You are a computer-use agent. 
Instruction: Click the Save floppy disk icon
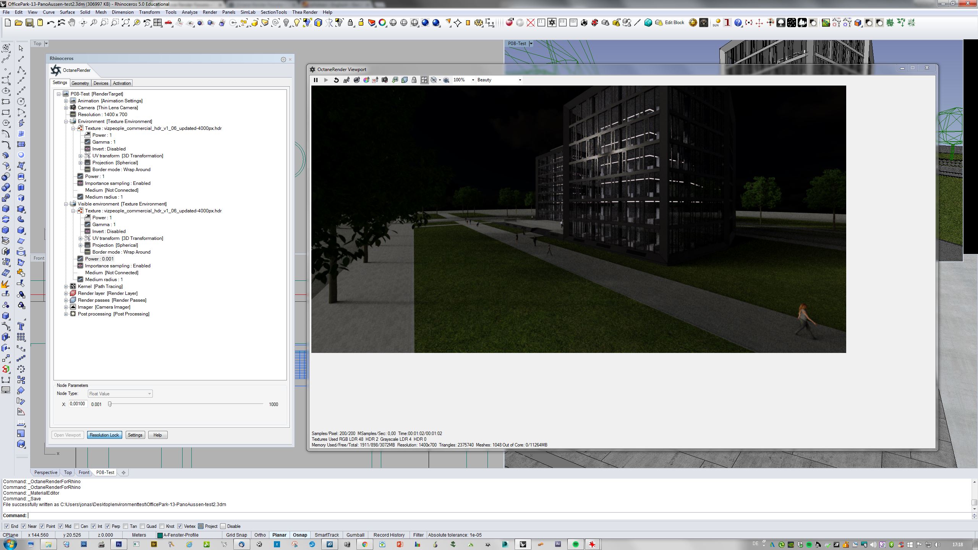[x=29, y=23]
